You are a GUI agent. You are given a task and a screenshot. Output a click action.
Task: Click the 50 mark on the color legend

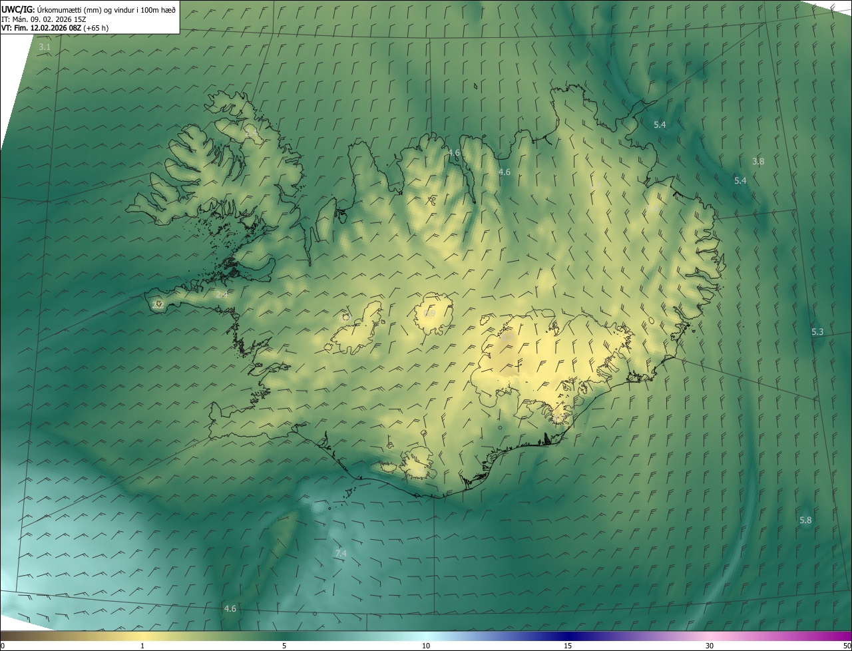click(x=846, y=646)
